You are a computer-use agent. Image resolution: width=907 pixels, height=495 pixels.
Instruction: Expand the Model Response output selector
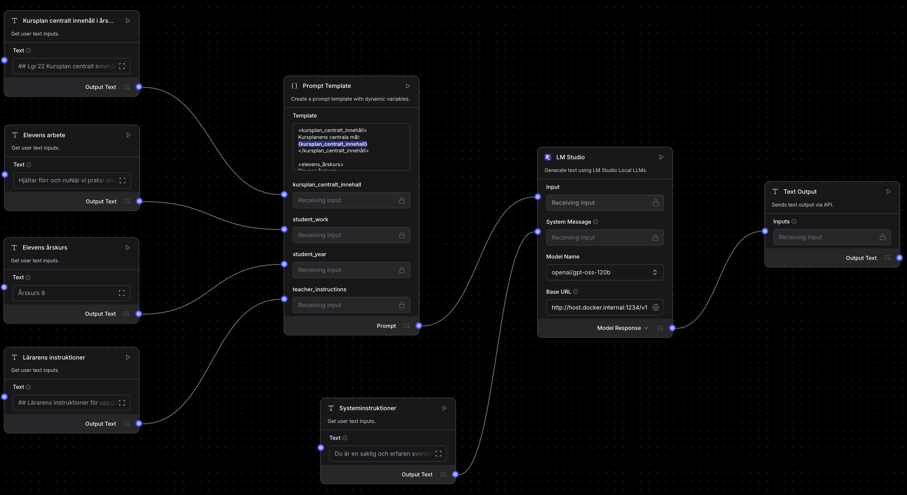point(646,328)
